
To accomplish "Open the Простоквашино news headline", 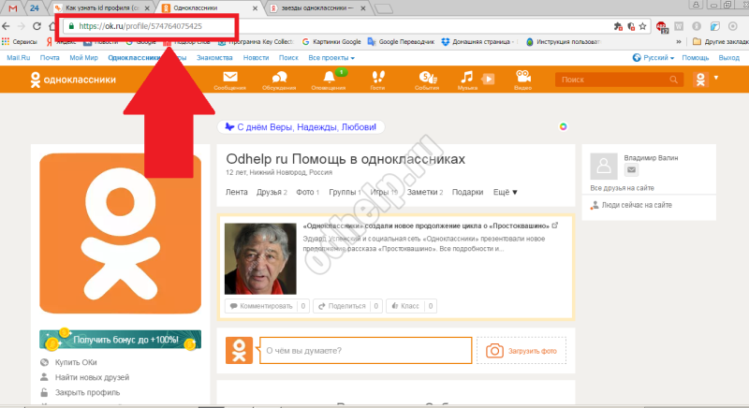I will pyautogui.click(x=426, y=226).
